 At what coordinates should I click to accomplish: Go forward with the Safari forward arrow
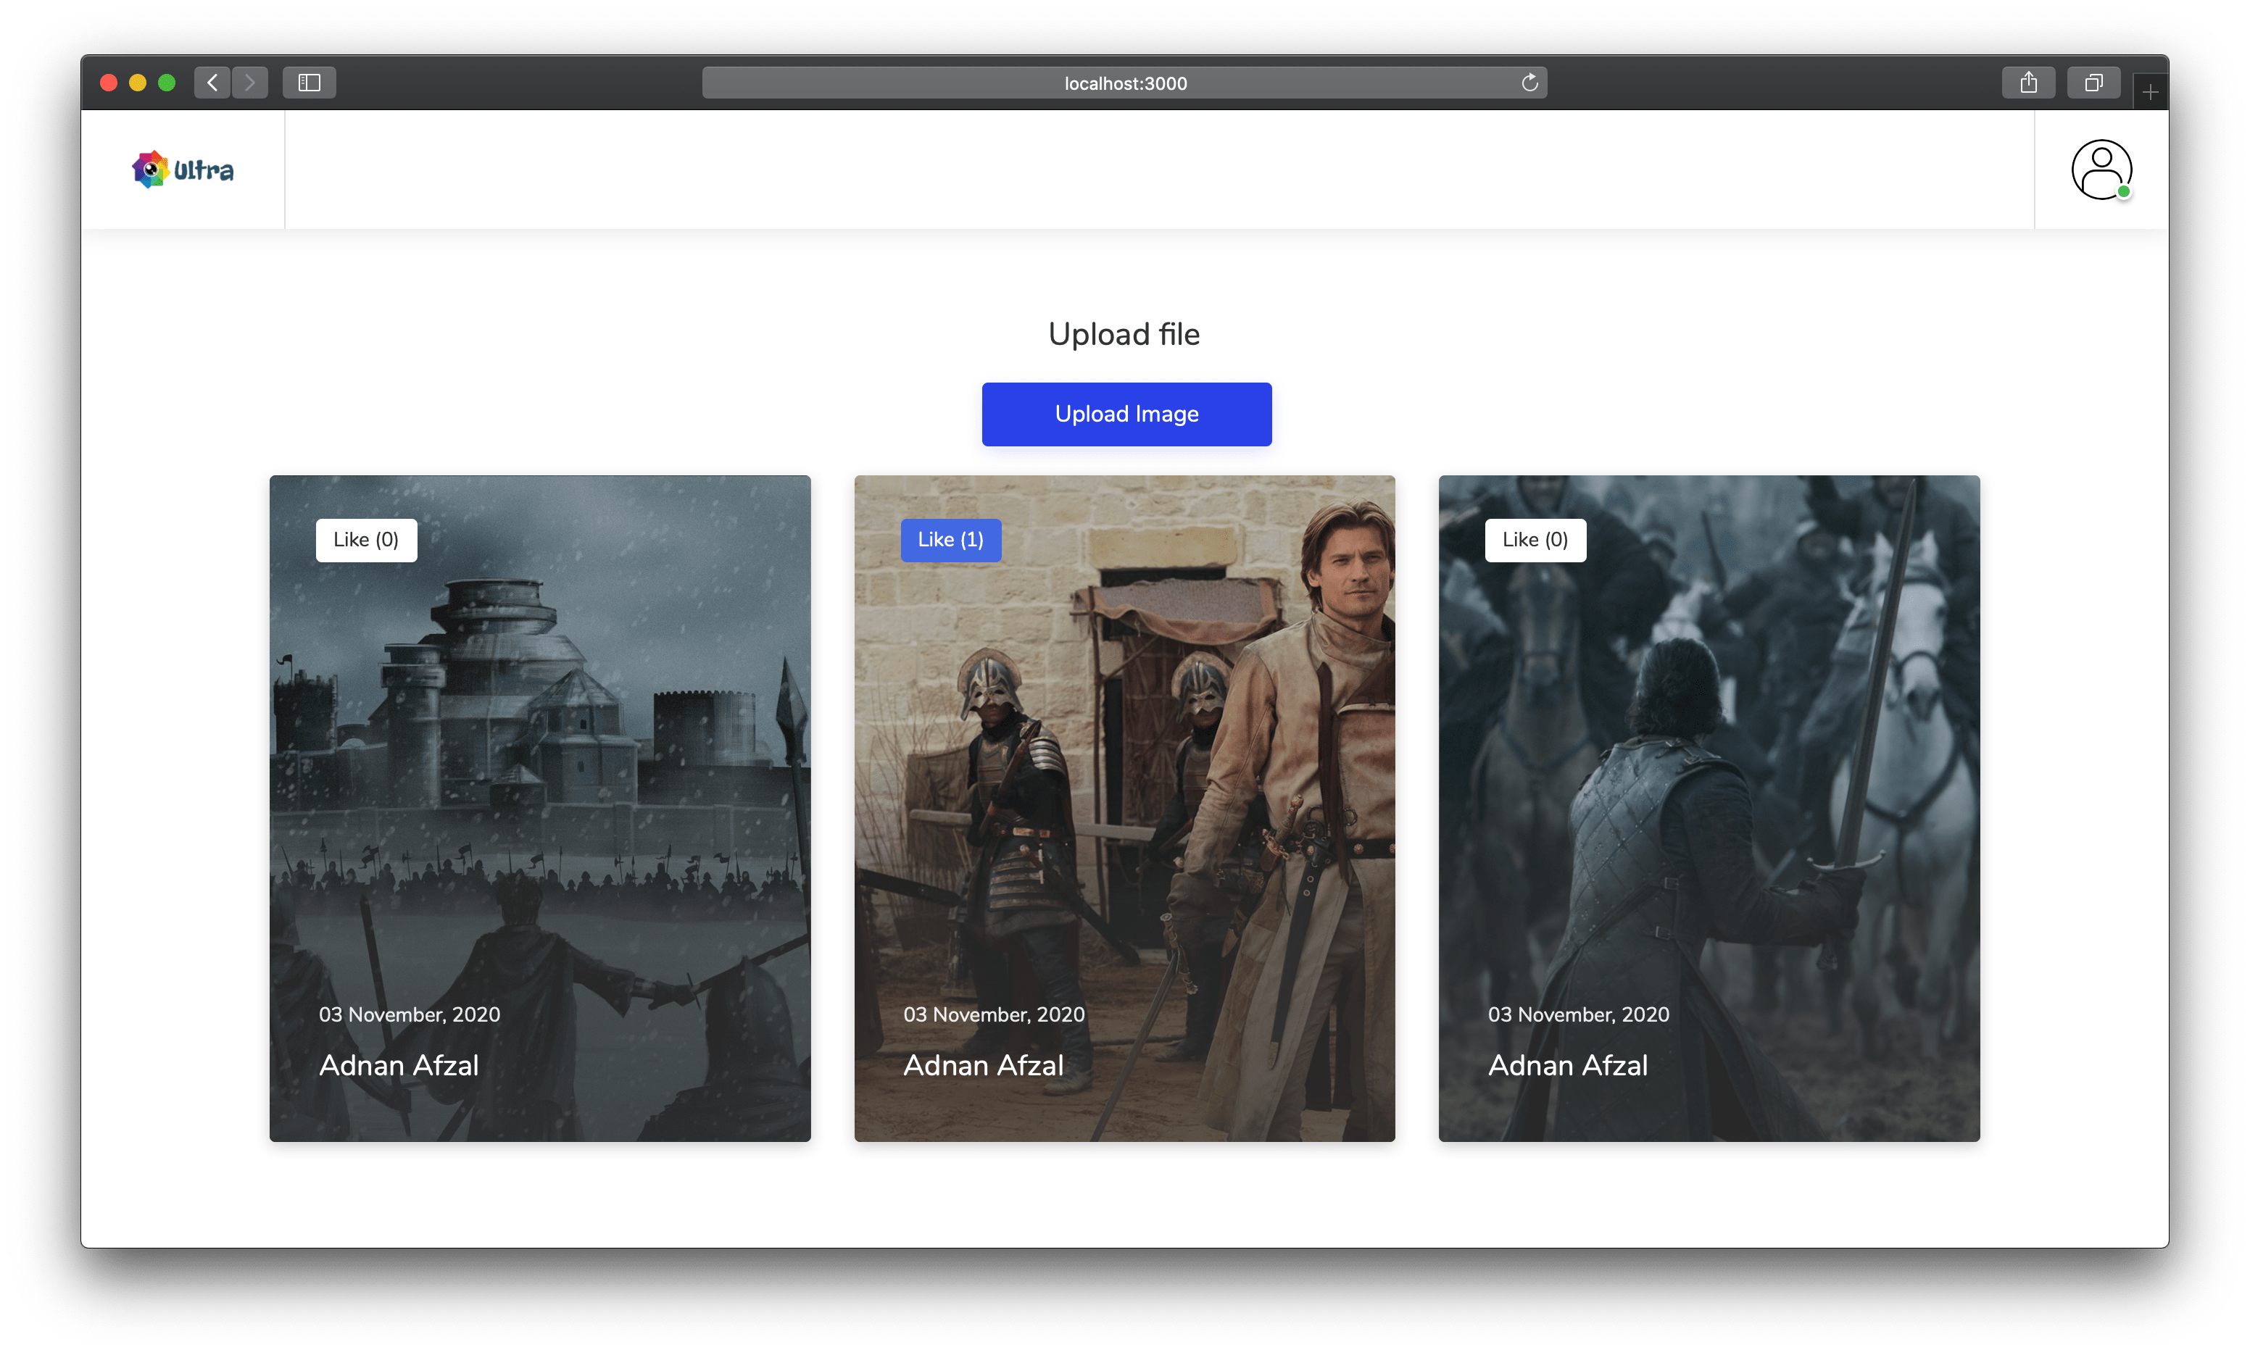click(249, 82)
